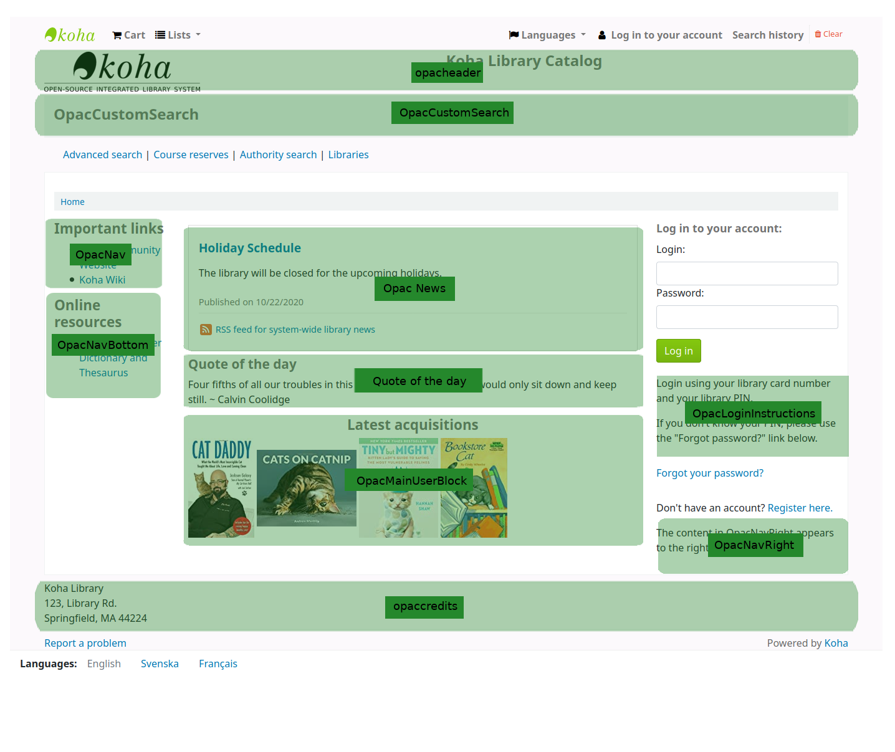The height and width of the screenshot is (752, 895).
Task: Click the RSS feed icon for library news
Action: coord(206,329)
